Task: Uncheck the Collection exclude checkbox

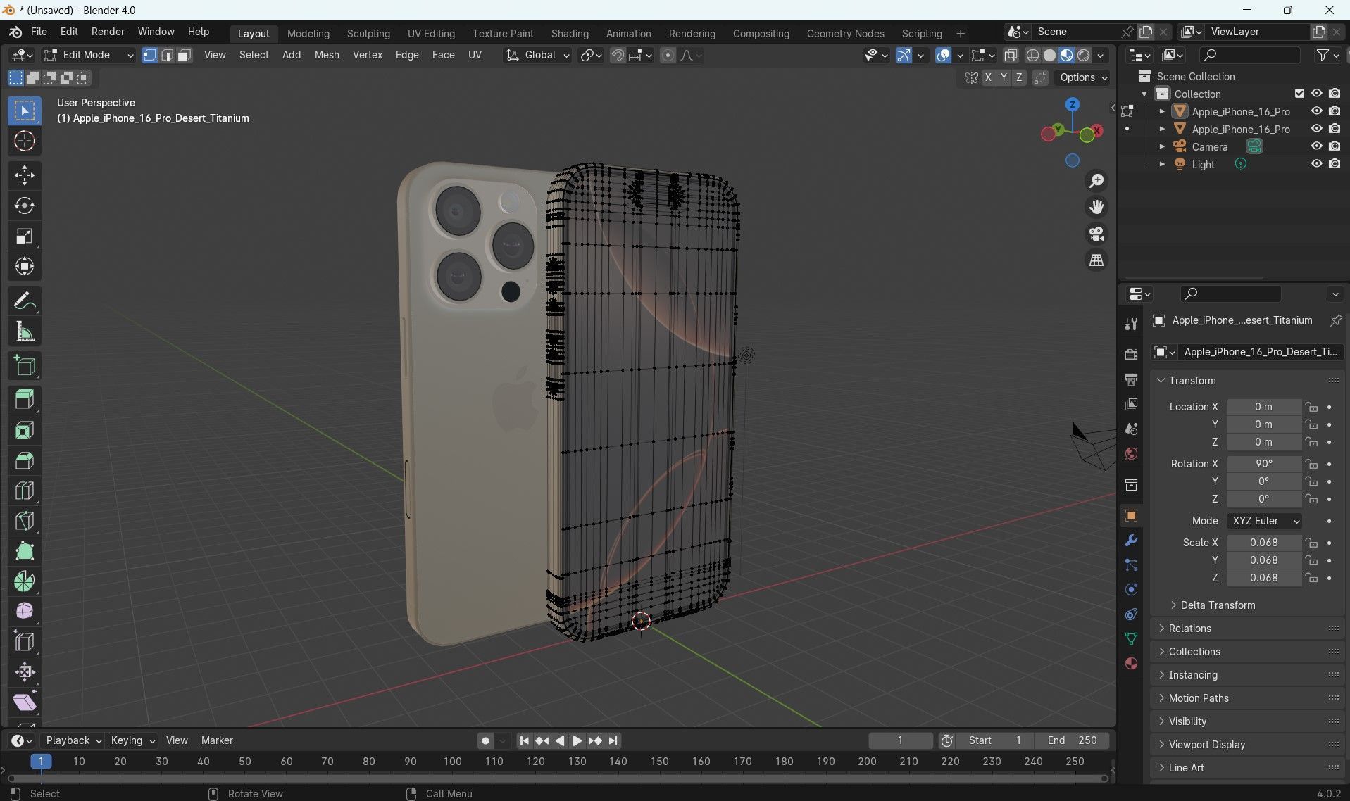Action: point(1299,94)
